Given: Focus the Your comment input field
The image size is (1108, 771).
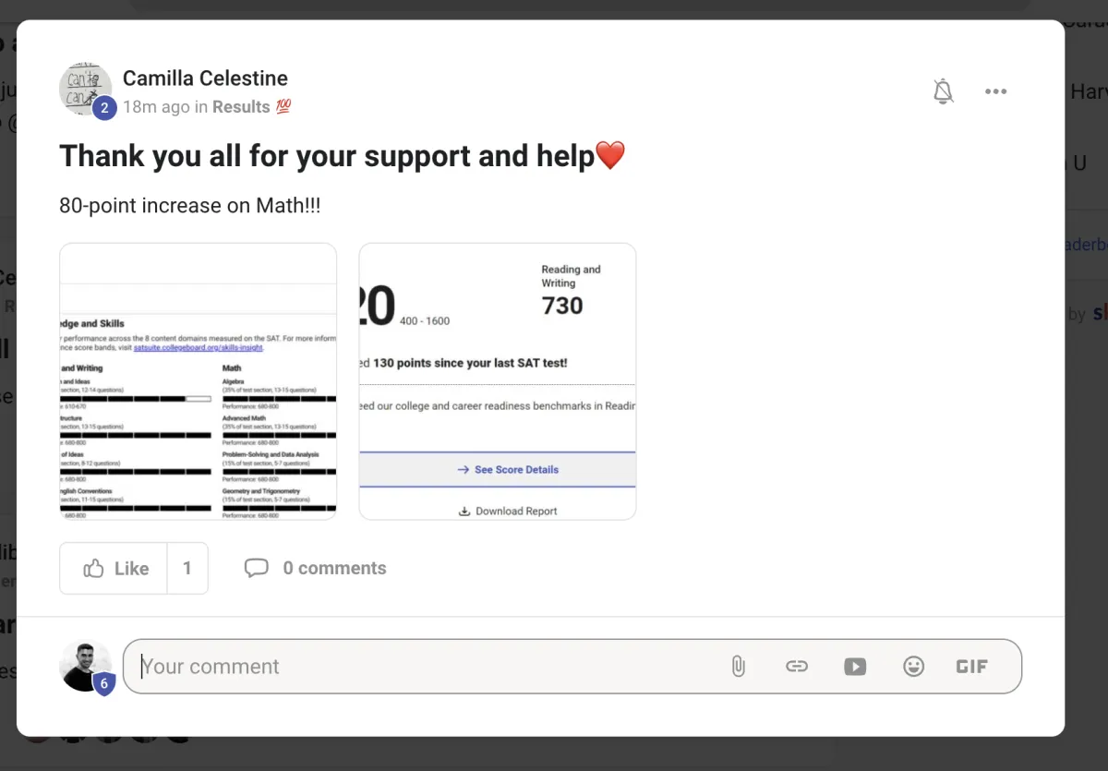Looking at the screenshot, I should pos(425,666).
